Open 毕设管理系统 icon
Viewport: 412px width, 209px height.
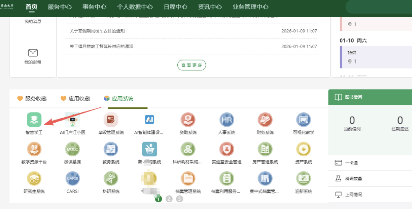(x=111, y=120)
